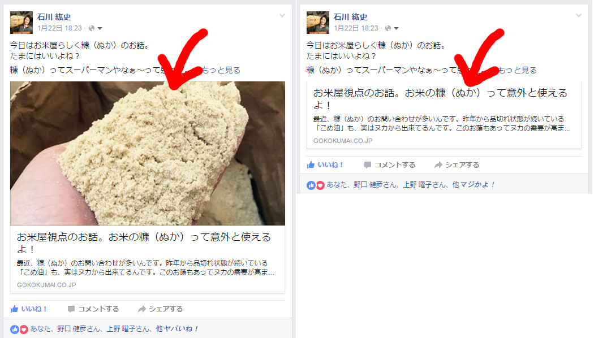This screenshot has width=594, height=338.
Task: Click GOKOKUMAI.CO.JP link card title on right post
Action: pos(440,98)
